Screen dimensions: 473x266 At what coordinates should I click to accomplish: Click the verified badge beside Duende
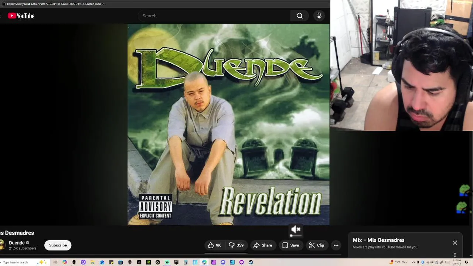tap(27, 243)
